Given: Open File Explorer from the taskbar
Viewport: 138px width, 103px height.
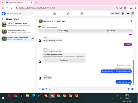Looking at the screenshot, I should pos(28,96).
